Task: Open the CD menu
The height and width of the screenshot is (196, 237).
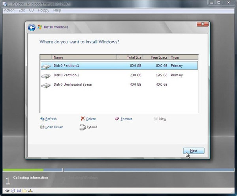Action: [x=31, y=10]
